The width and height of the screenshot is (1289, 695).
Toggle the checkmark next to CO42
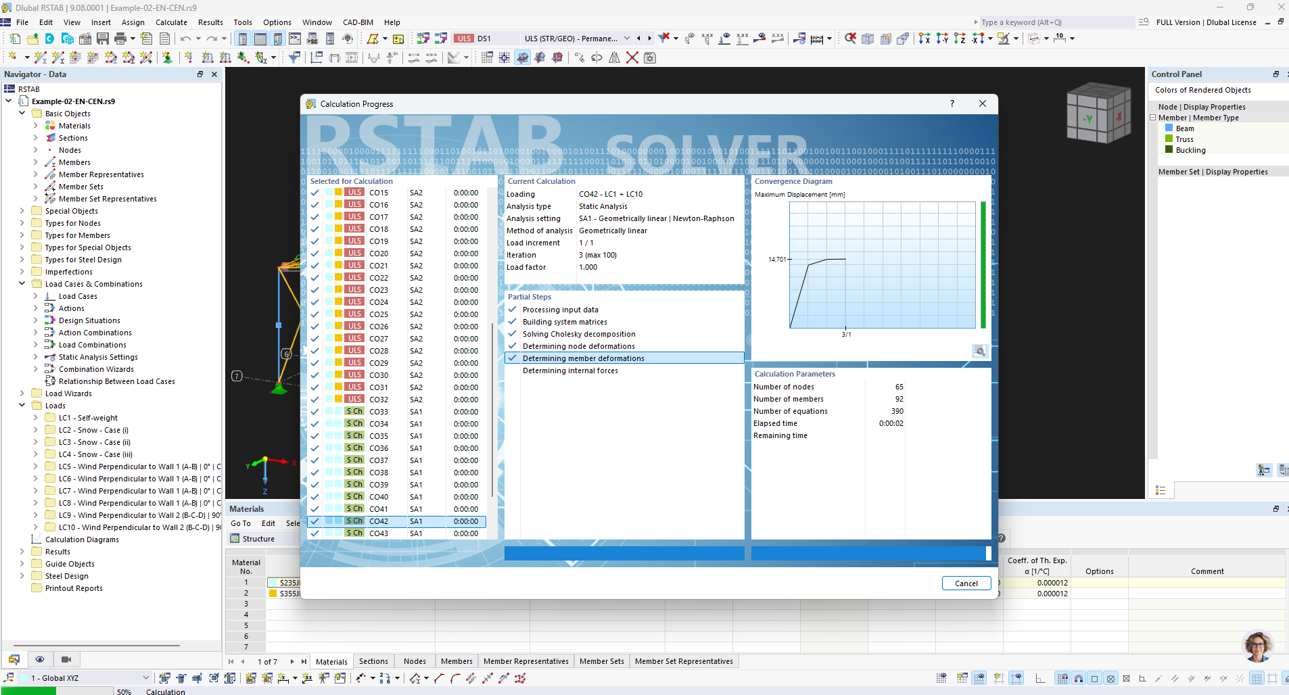click(314, 521)
